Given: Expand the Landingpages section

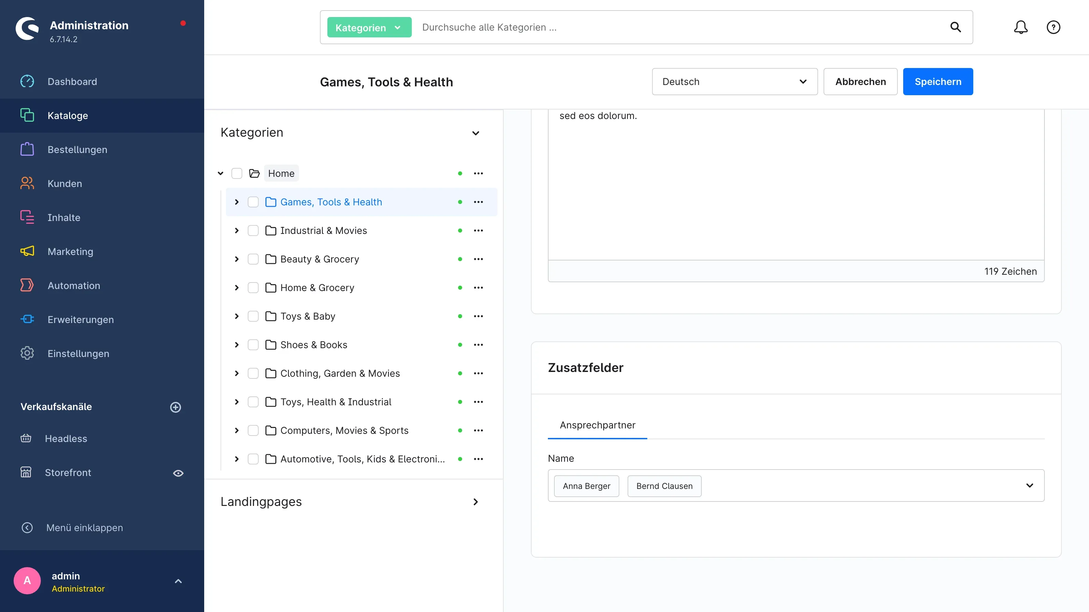Looking at the screenshot, I should click(x=476, y=502).
